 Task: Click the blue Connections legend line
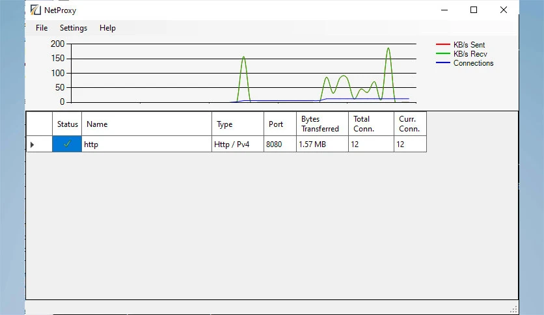tap(442, 62)
